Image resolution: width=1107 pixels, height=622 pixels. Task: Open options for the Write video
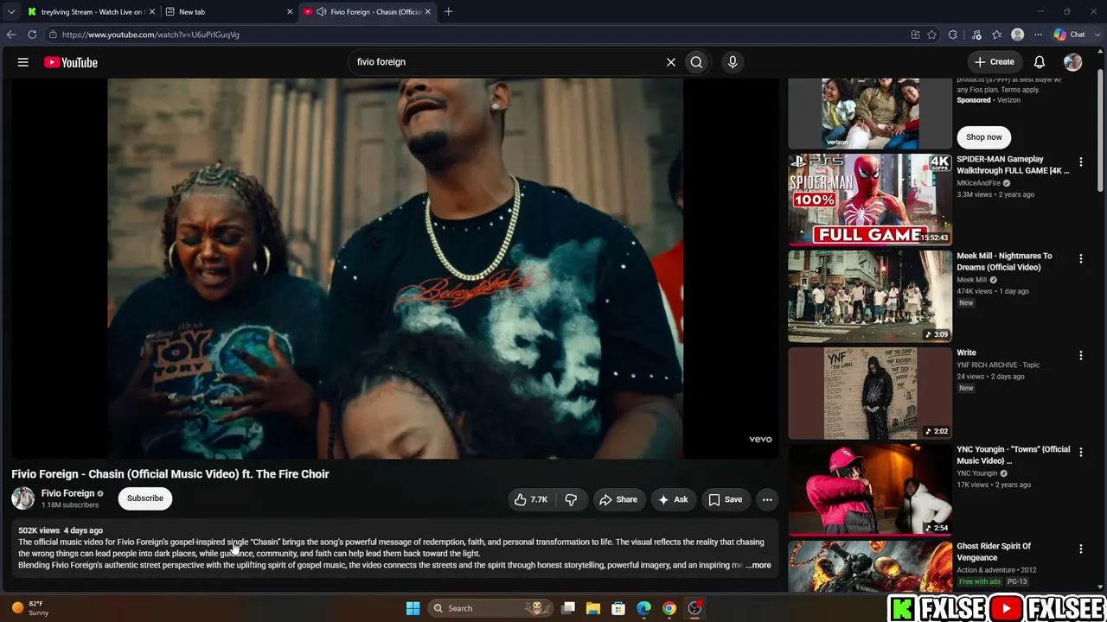[1080, 356]
